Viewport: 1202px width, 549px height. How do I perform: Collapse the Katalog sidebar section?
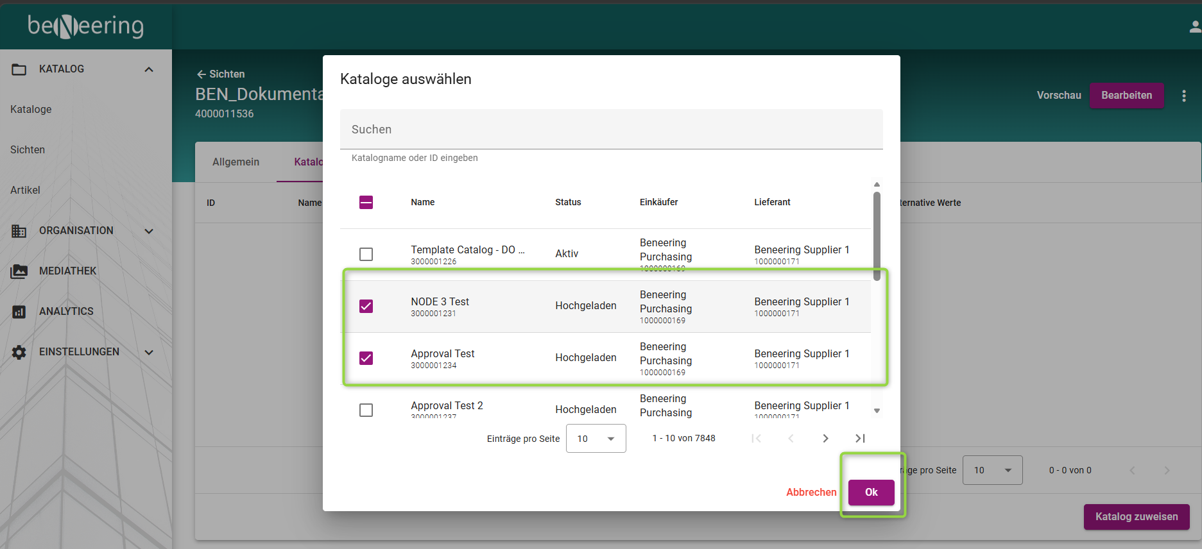pyautogui.click(x=149, y=69)
